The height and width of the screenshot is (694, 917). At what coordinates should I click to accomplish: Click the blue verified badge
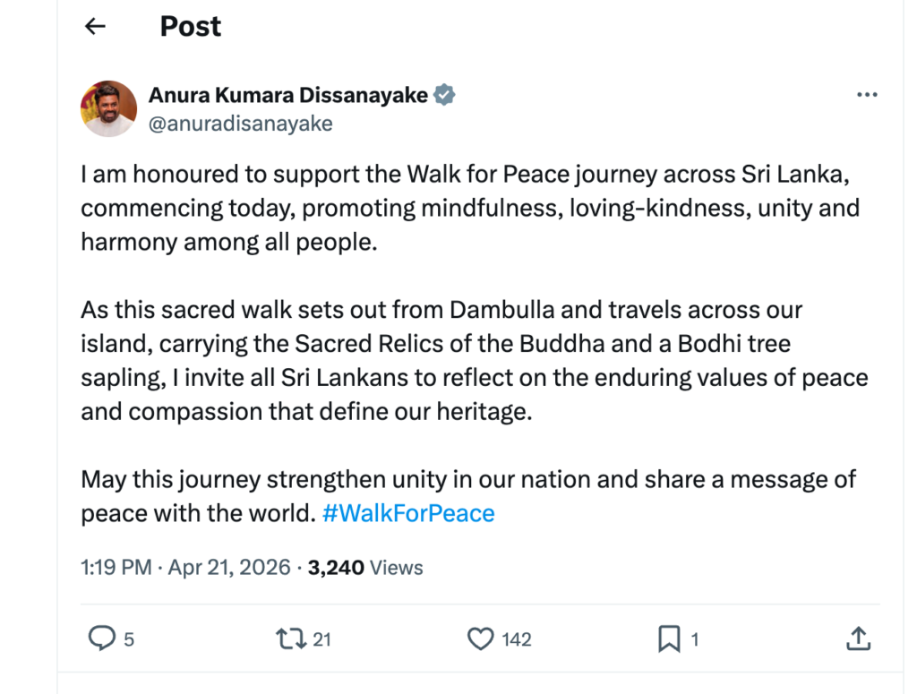444,95
